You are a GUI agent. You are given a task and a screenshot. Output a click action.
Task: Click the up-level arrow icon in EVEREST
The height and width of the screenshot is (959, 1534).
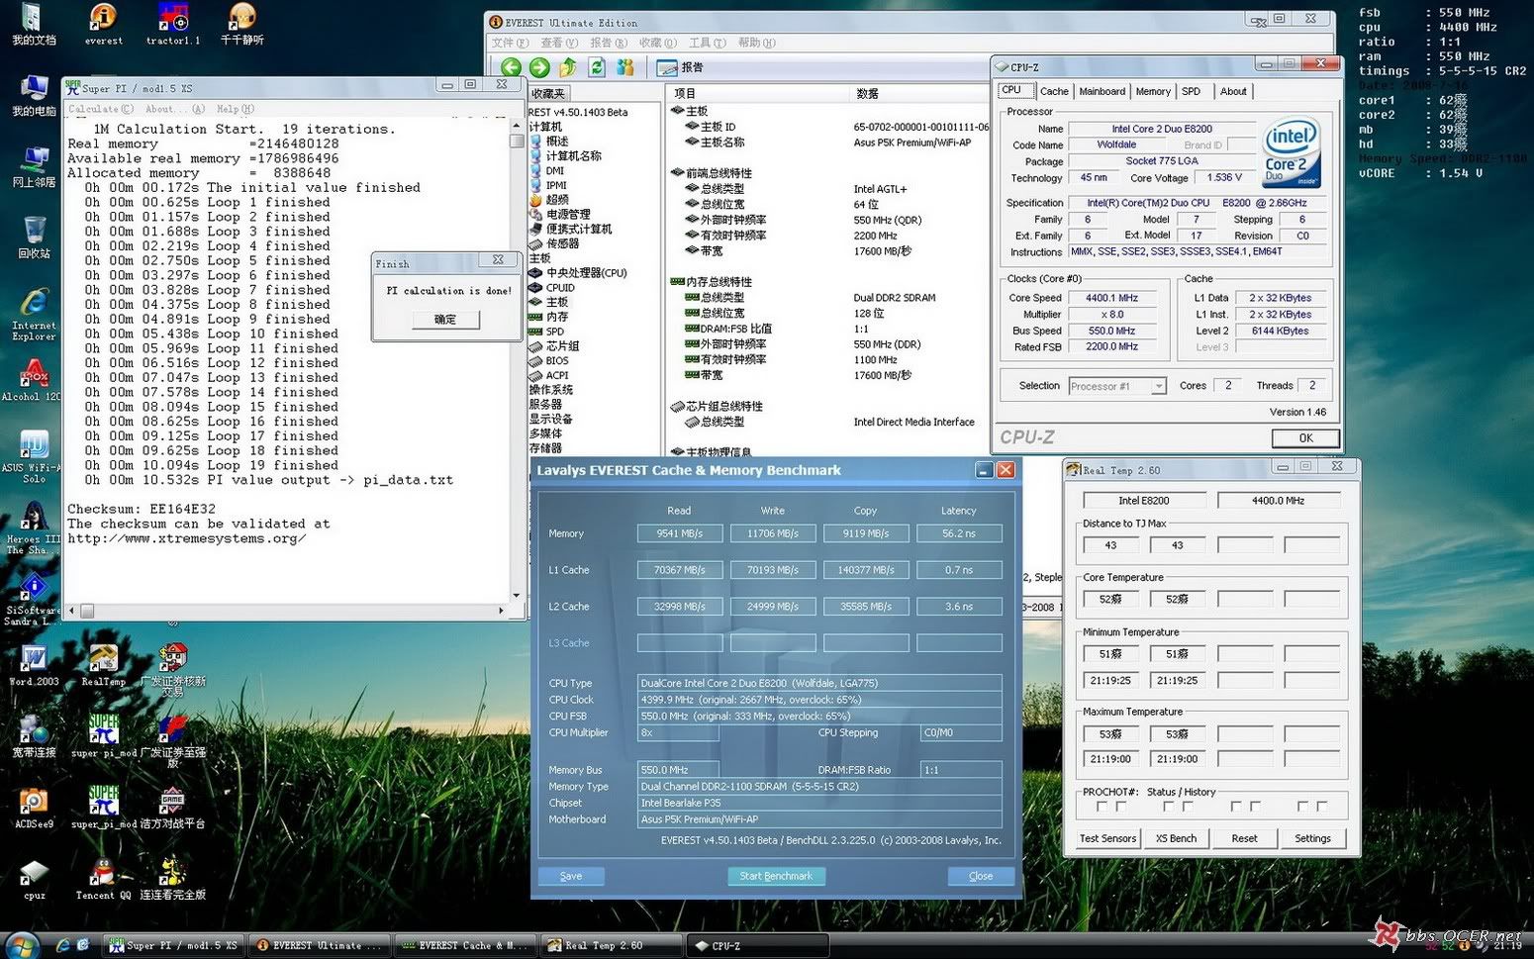pos(568,67)
